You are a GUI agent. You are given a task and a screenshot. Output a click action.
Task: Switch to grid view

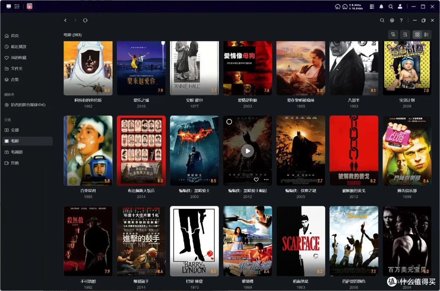(x=417, y=35)
